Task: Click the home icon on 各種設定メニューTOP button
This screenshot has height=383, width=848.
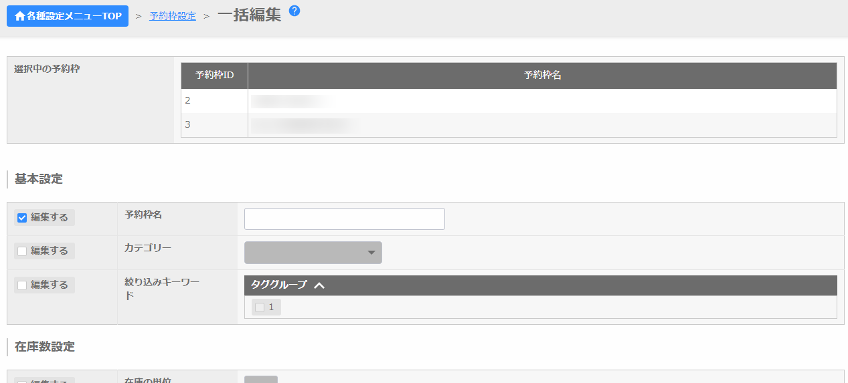Action: (19, 16)
